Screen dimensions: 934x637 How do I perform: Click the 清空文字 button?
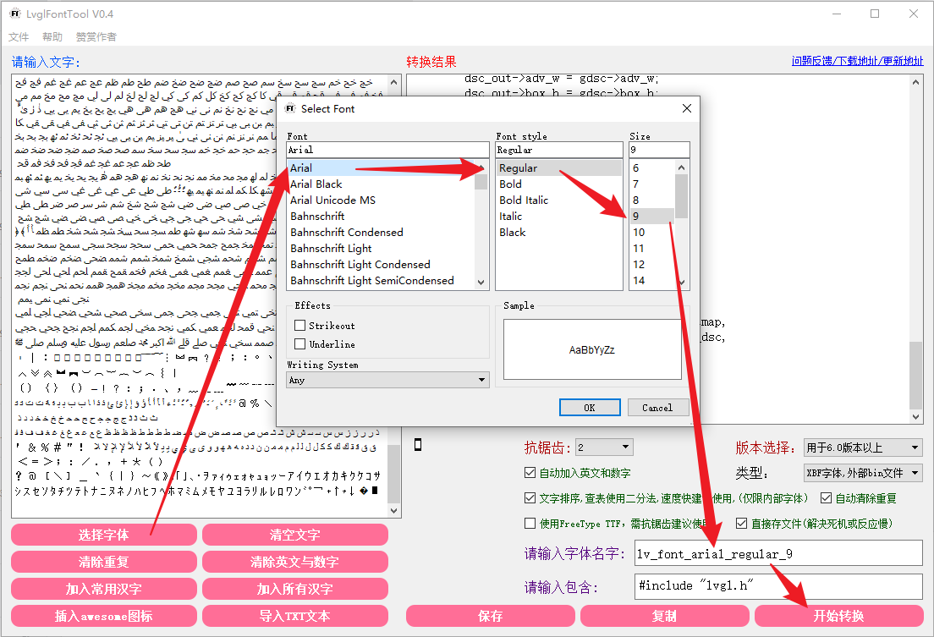(295, 535)
